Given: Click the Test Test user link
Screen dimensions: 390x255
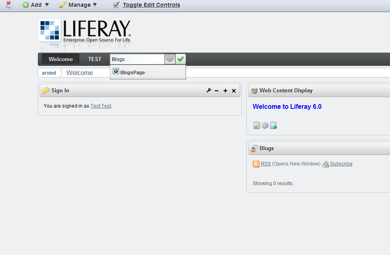Looking at the screenshot, I should (100, 106).
